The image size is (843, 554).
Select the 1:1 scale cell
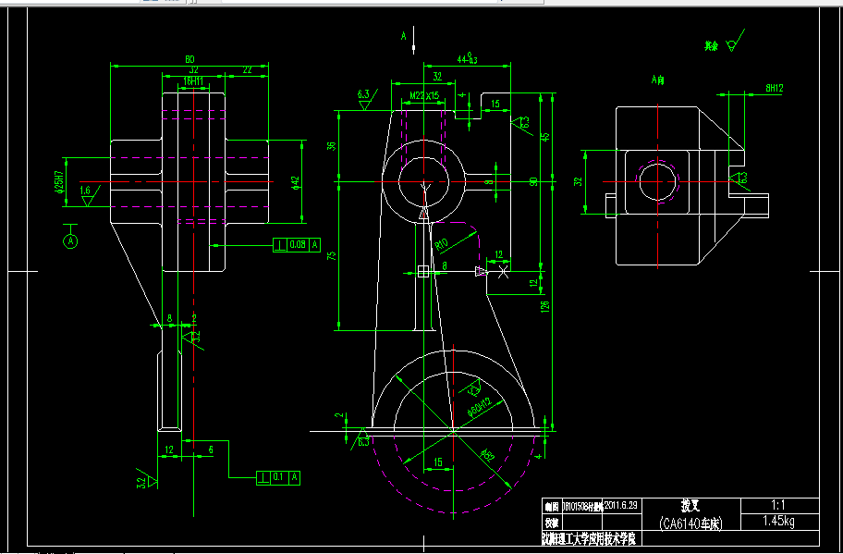(778, 506)
